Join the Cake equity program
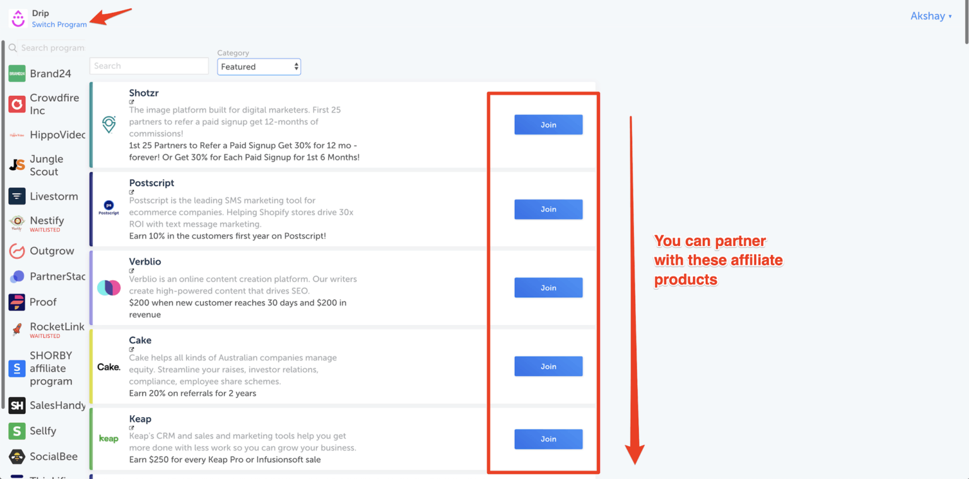969x479 pixels. tap(548, 366)
